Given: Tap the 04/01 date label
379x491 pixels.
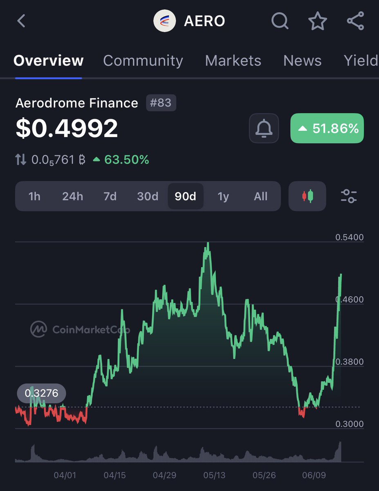Looking at the screenshot, I should click(65, 475).
